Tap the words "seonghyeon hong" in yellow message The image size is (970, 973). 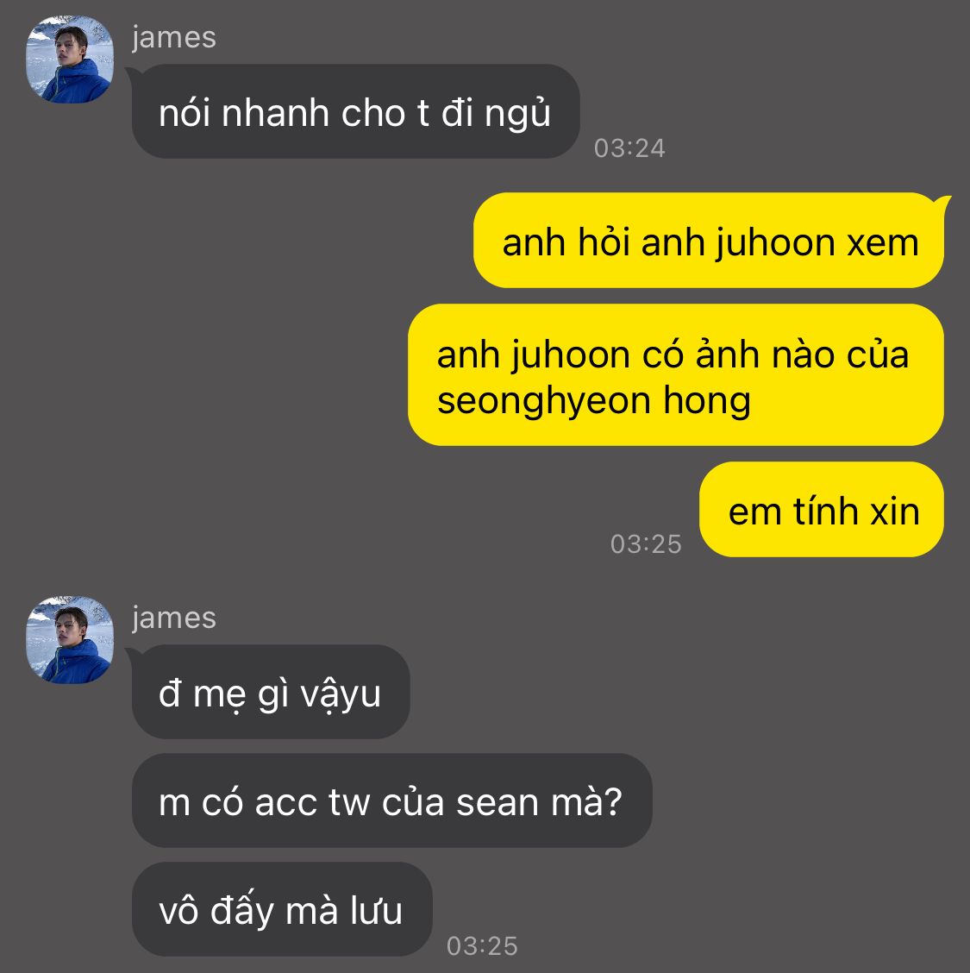pos(594,401)
